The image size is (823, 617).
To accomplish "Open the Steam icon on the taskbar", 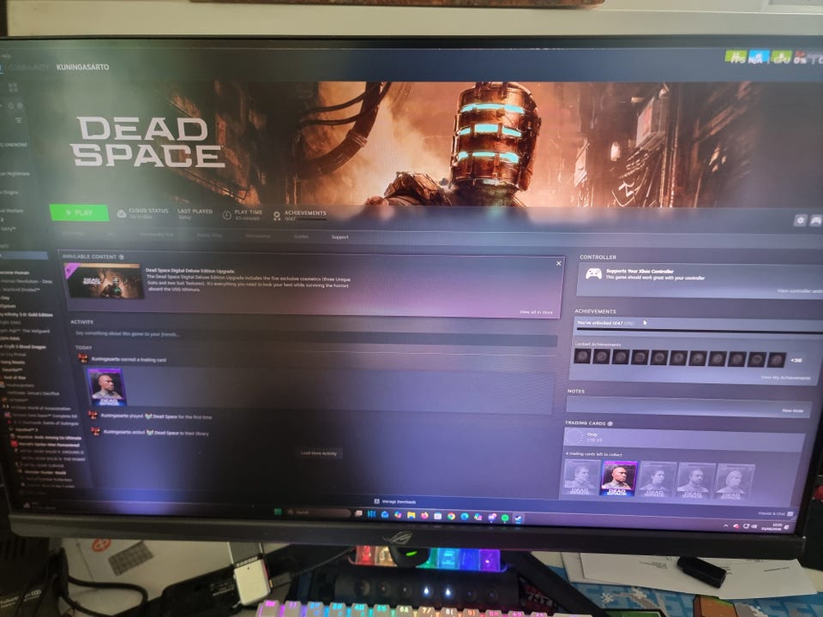I will tap(518, 518).
